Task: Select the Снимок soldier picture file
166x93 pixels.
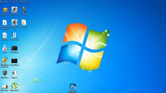Action: [x=24, y=10]
